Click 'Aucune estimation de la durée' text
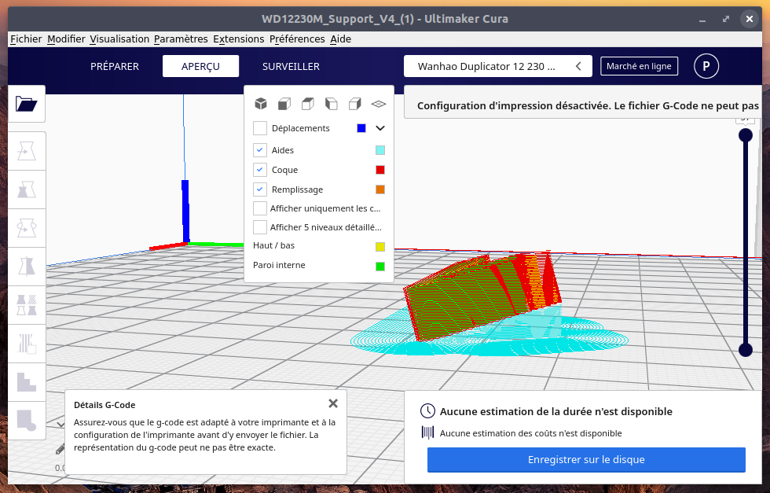This screenshot has width=770, height=493. tap(556, 411)
